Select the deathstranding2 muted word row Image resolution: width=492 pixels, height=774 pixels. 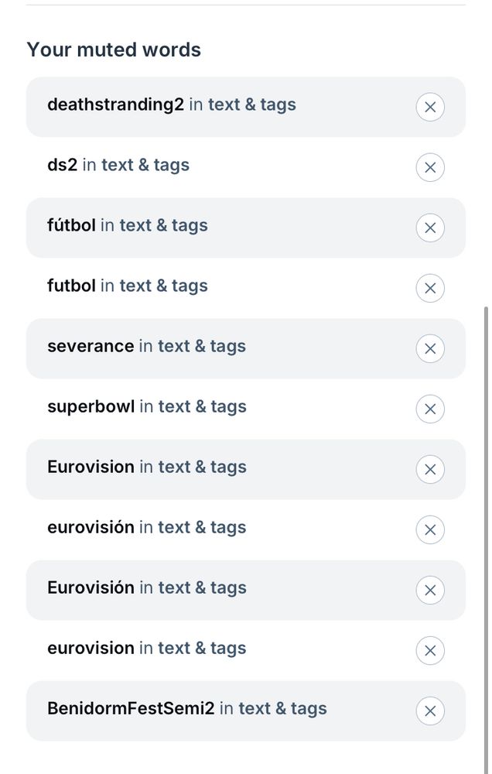(x=246, y=107)
